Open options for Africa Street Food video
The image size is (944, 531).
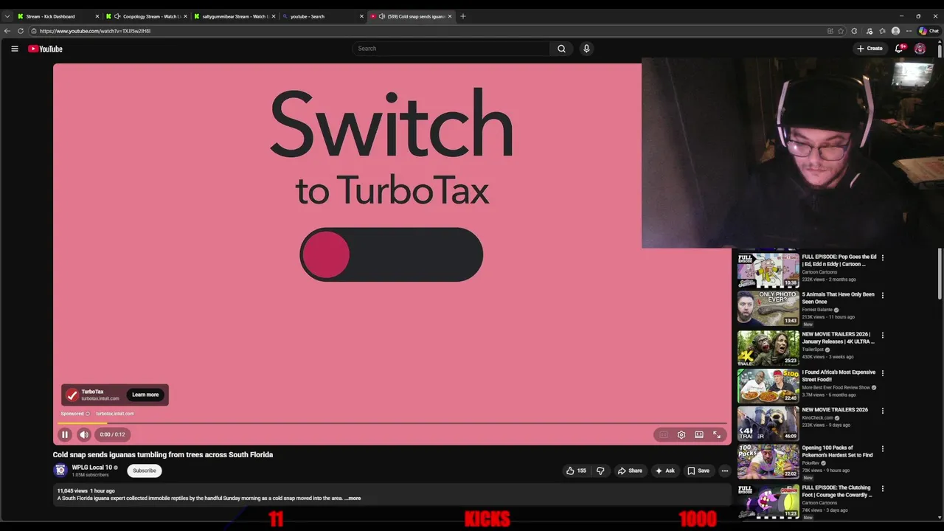883,373
